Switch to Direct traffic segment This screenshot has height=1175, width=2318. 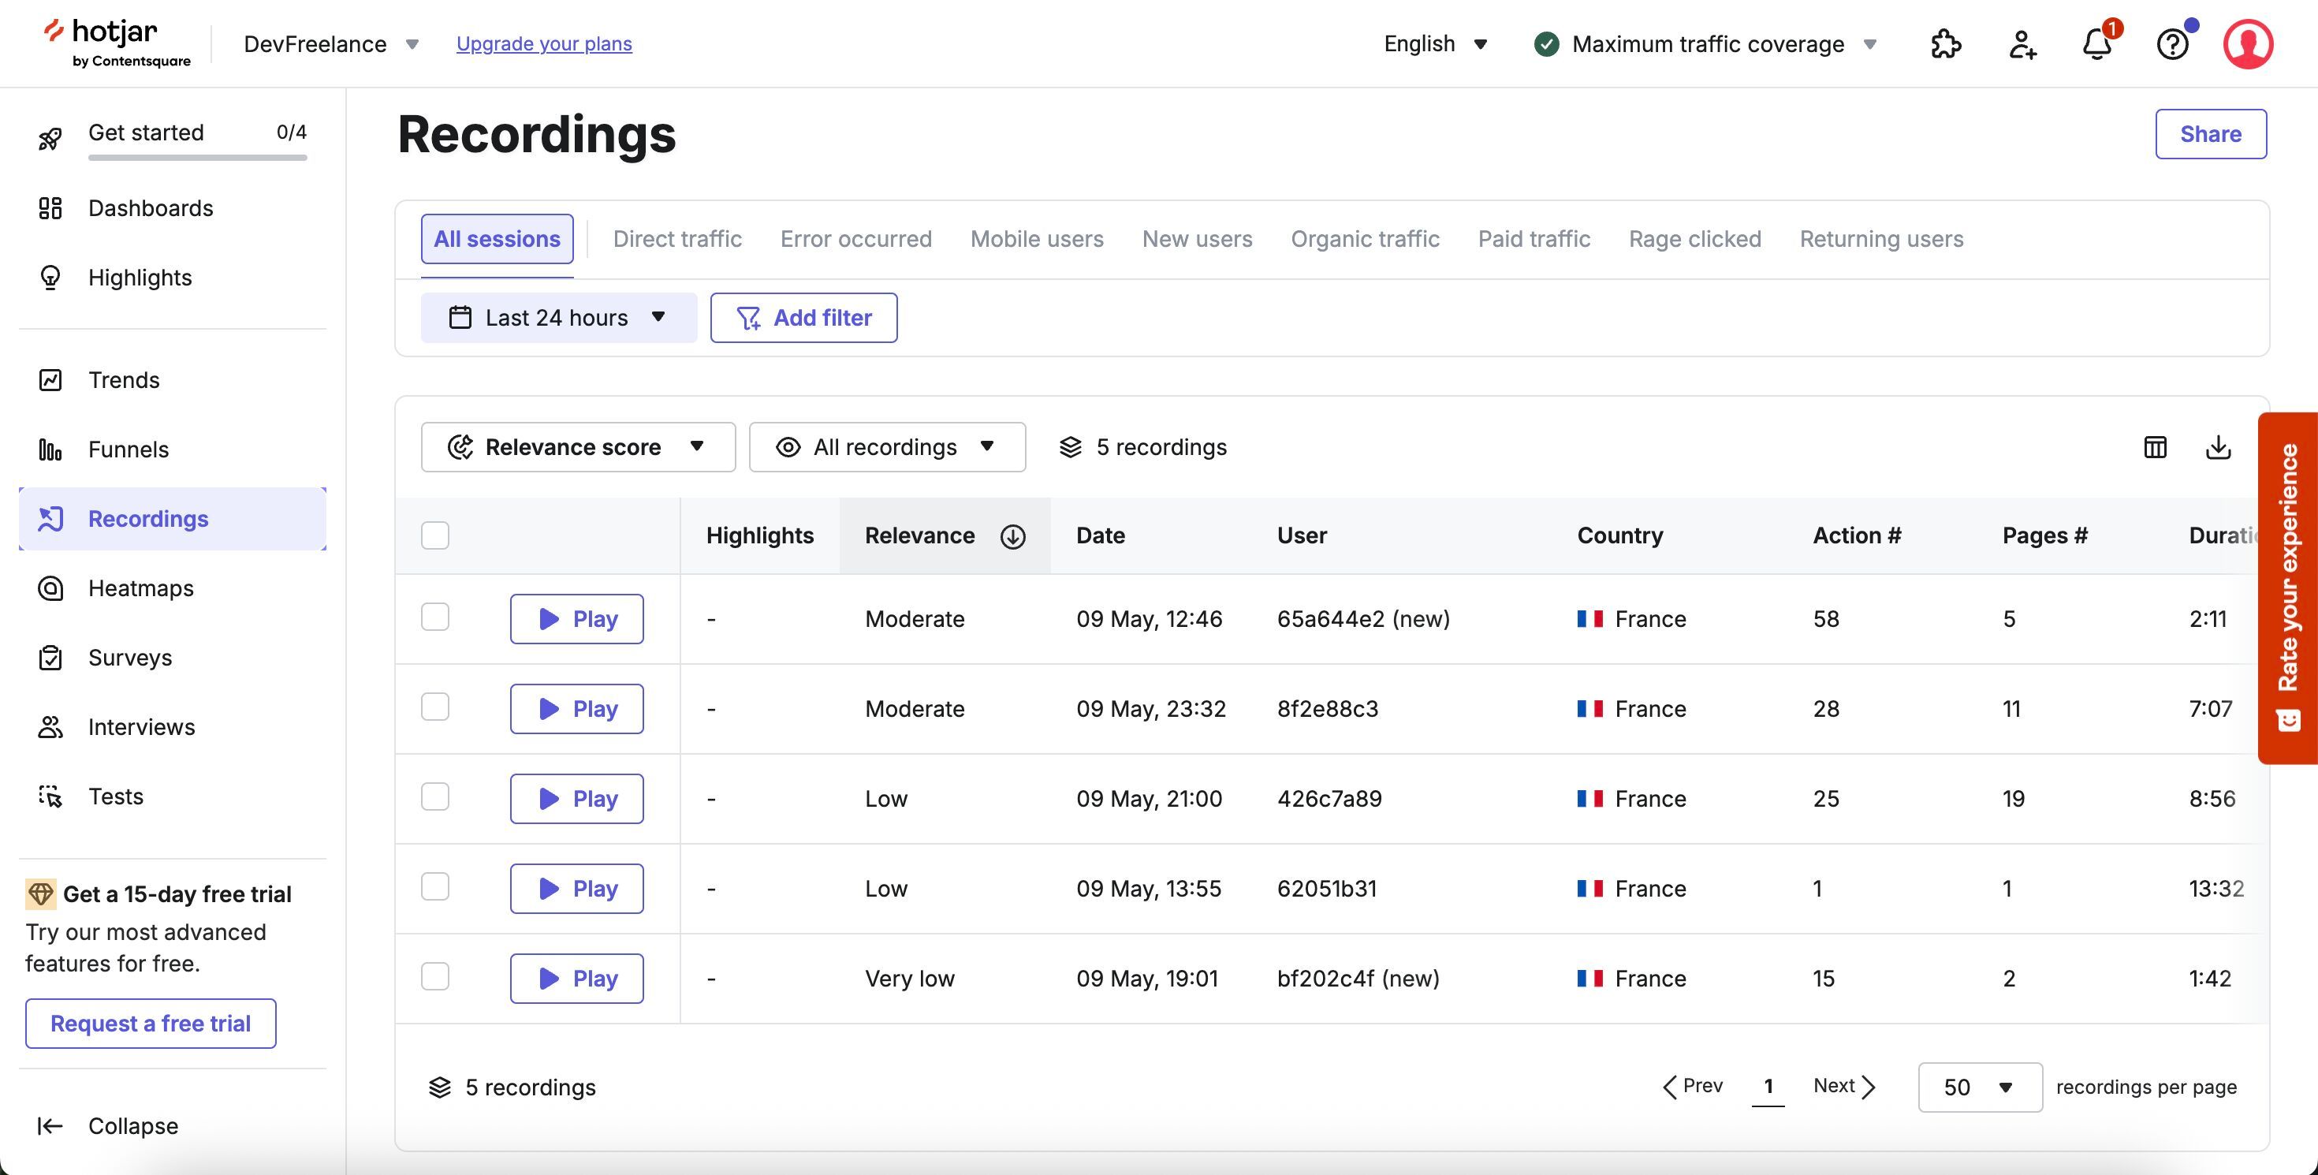point(677,239)
